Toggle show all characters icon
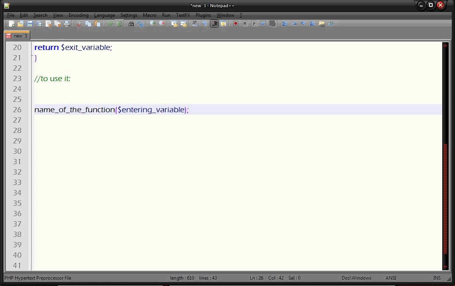Screen dimensions: 455x286 (x=205, y=24)
